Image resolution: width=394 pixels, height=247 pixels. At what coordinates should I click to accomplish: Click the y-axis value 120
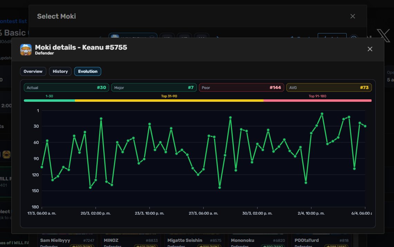[x=36, y=175]
